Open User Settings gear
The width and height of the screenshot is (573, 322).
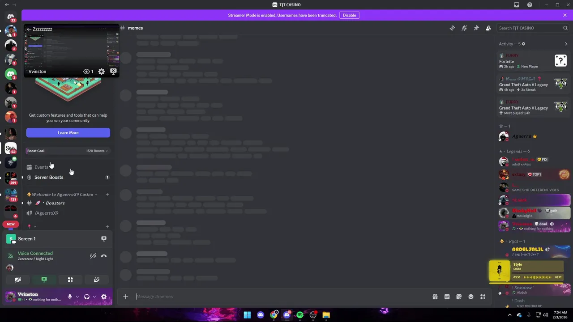[x=104, y=297]
